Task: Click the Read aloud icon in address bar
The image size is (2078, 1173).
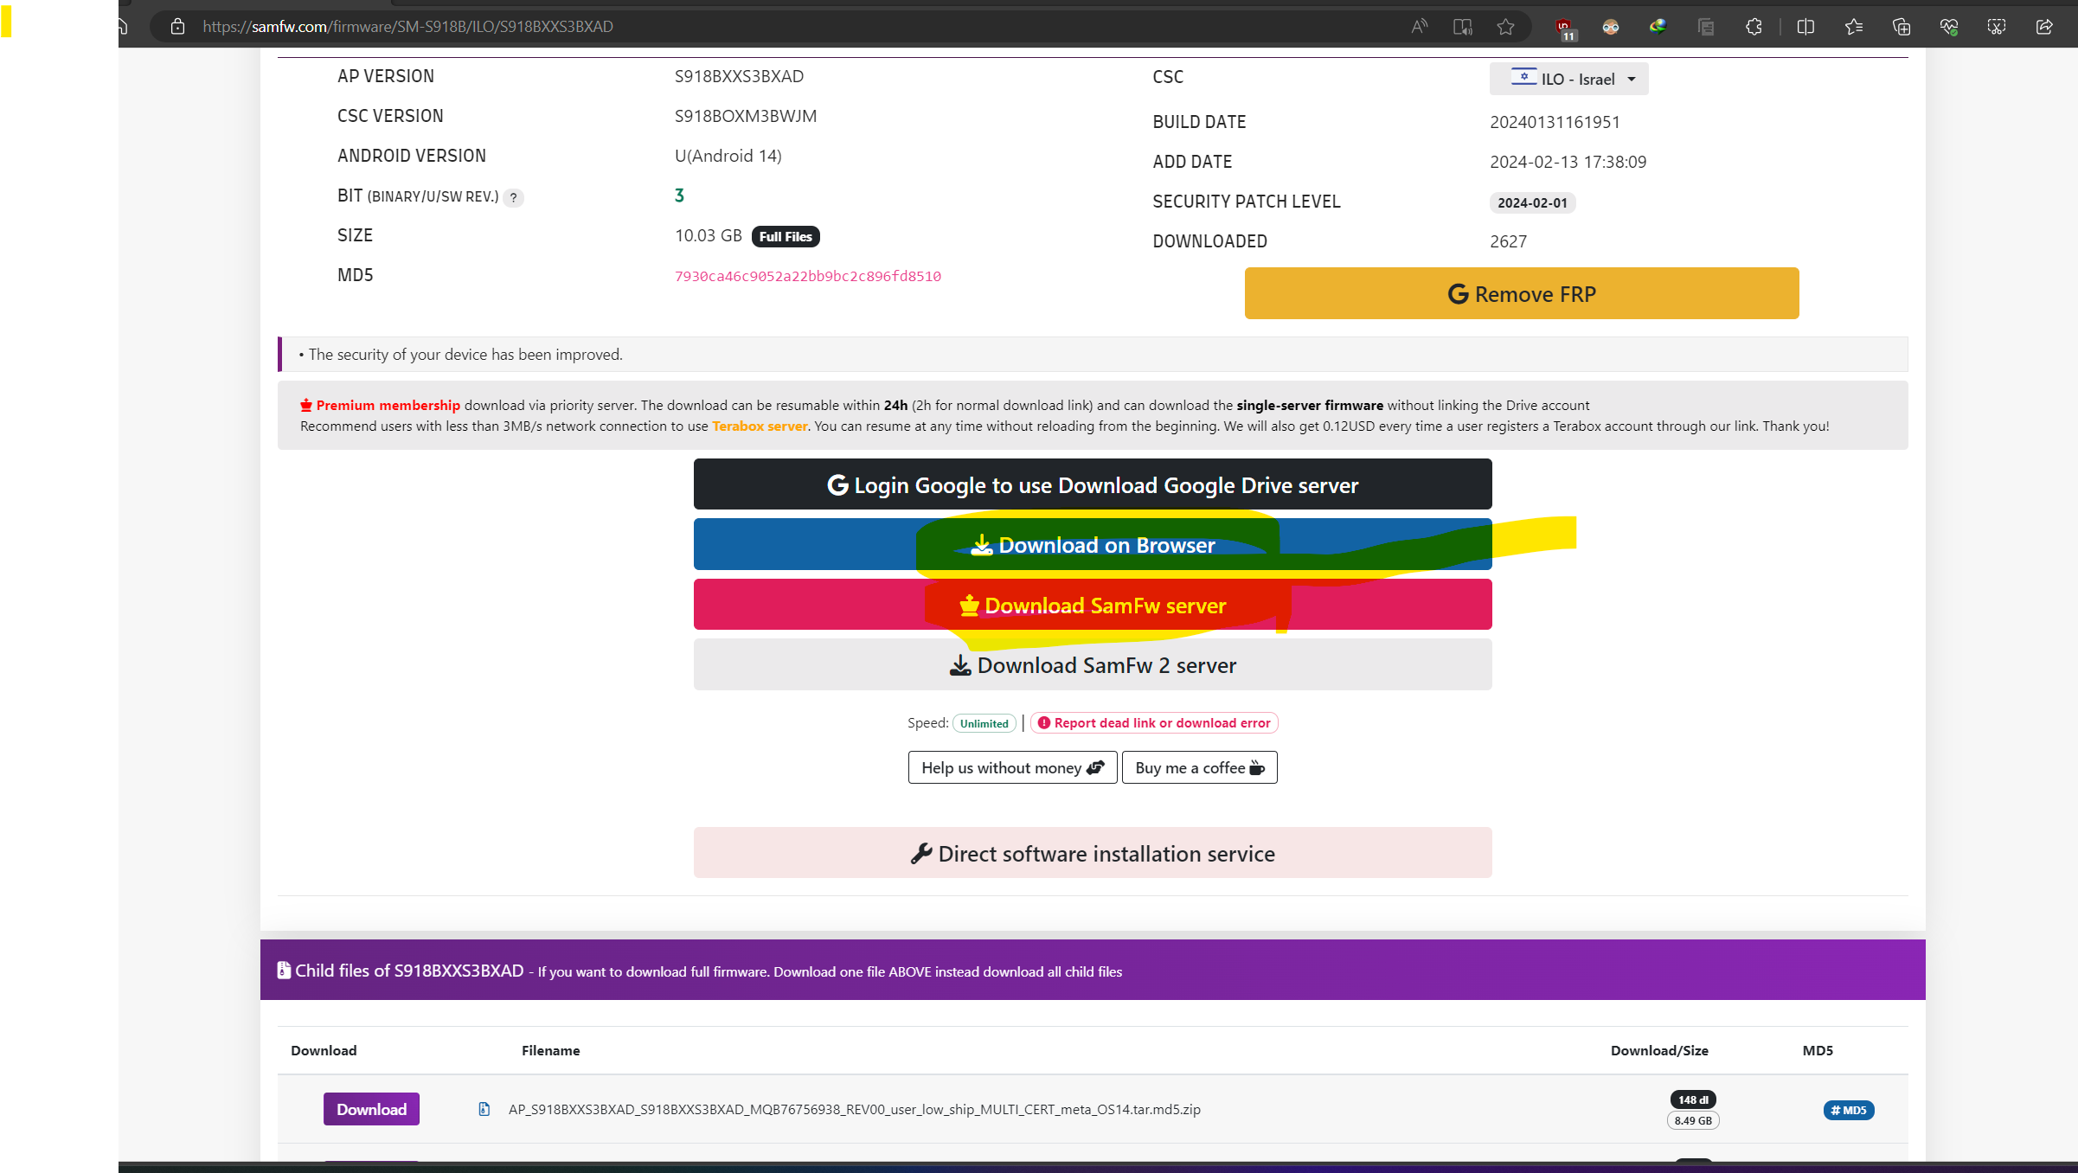Action: pyautogui.click(x=1419, y=27)
